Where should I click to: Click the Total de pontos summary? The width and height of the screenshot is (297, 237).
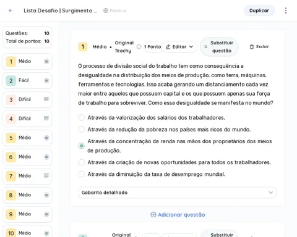pyautogui.click(x=27, y=41)
